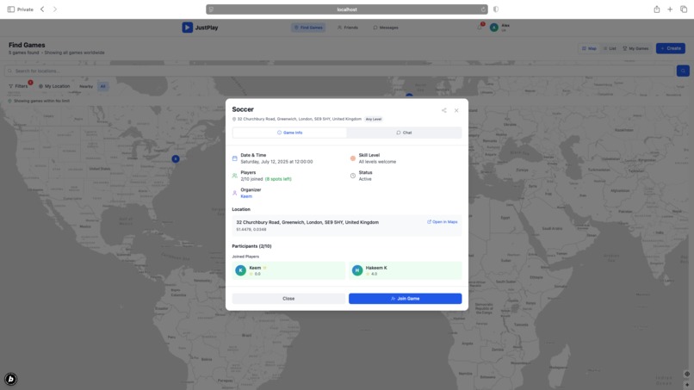Image resolution: width=694 pixels, height=390 pixels.
Task: Click the '8 spots left' text
Action: [278, 179]
